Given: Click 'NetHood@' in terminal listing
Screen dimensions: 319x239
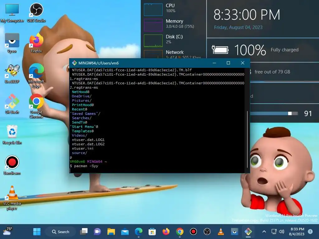Looking at the screenshot, I should point(81,92).
